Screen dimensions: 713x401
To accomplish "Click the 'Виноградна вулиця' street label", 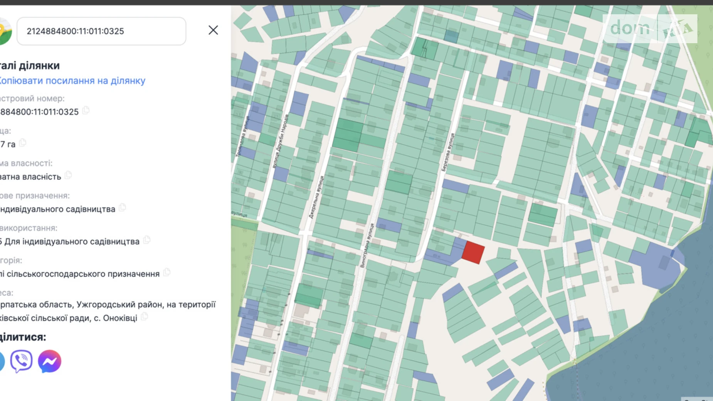I will [367, 245].
